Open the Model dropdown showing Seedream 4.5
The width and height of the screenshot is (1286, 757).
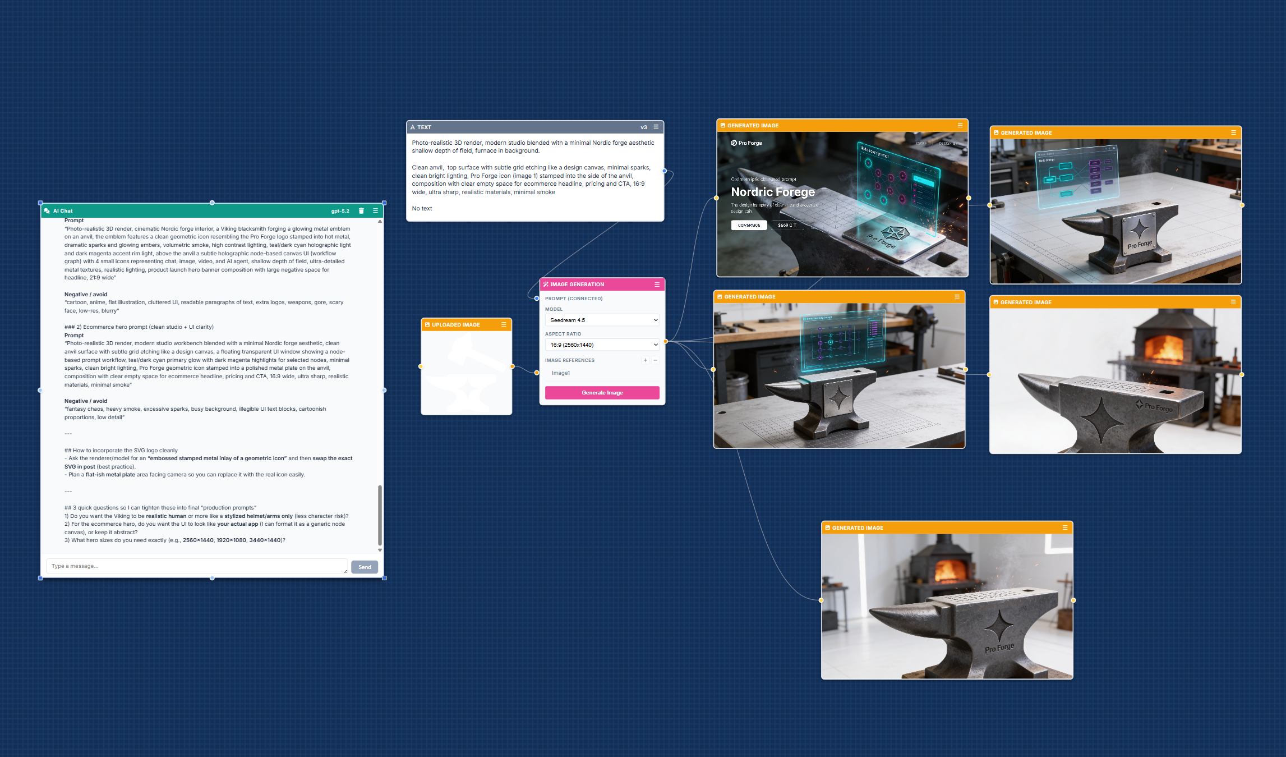tap(602, 319)
